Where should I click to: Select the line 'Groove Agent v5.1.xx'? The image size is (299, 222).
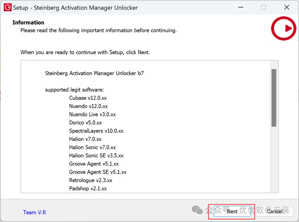pos(94,164)
